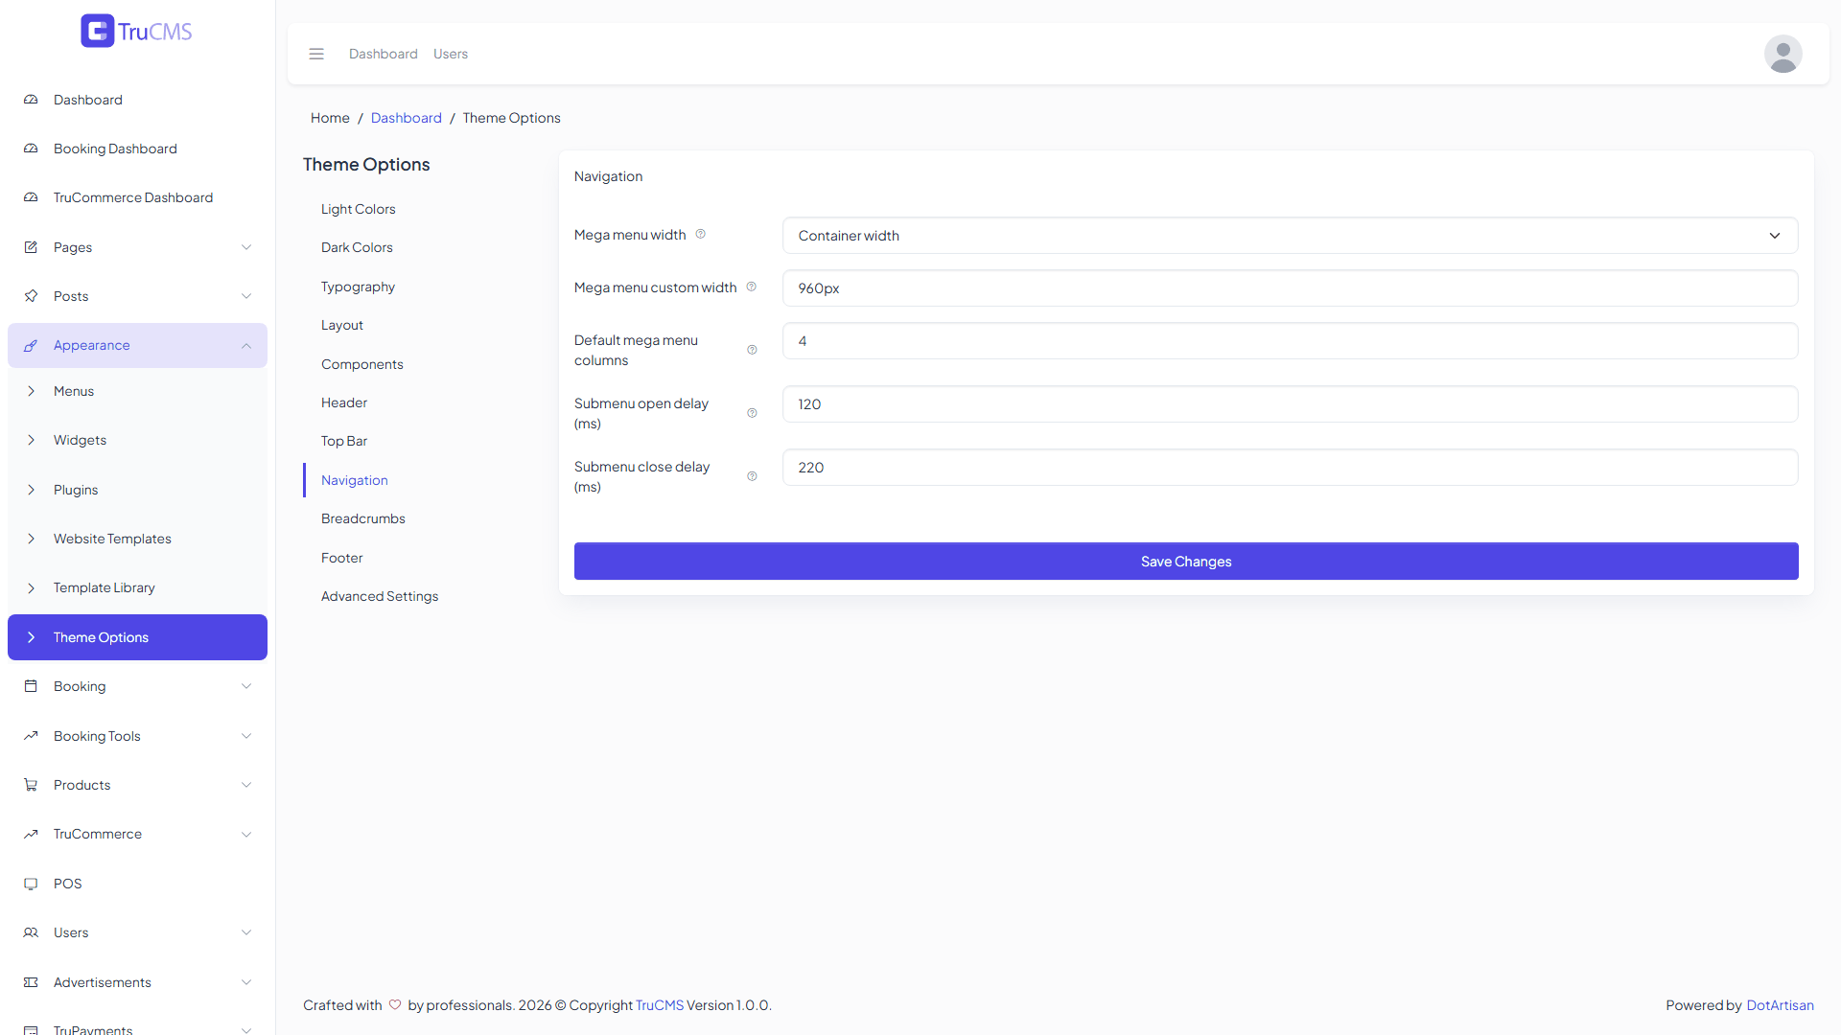This screenshot has width=1841, height=1035.
Task: Click the Pages edit icon in sidebar
Action: (31, 247)
